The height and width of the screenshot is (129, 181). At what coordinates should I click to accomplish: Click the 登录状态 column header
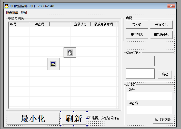click(81, 24)
